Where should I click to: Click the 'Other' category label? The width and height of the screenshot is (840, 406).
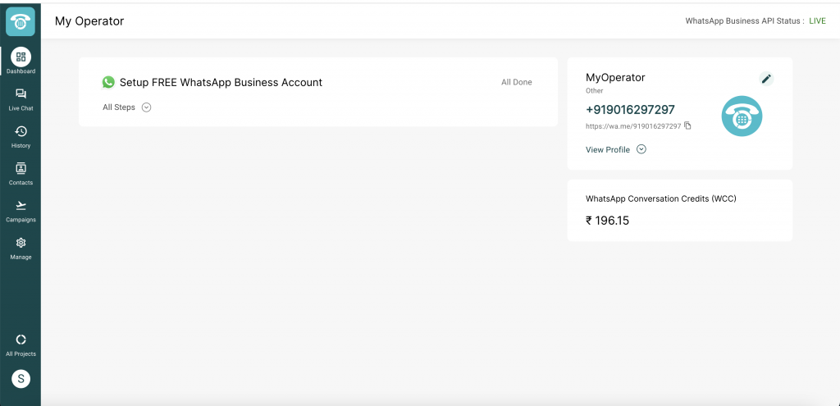594,91
